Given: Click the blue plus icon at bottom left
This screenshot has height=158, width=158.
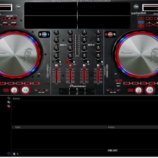Looking at the screenshot, I should (9, 154).
